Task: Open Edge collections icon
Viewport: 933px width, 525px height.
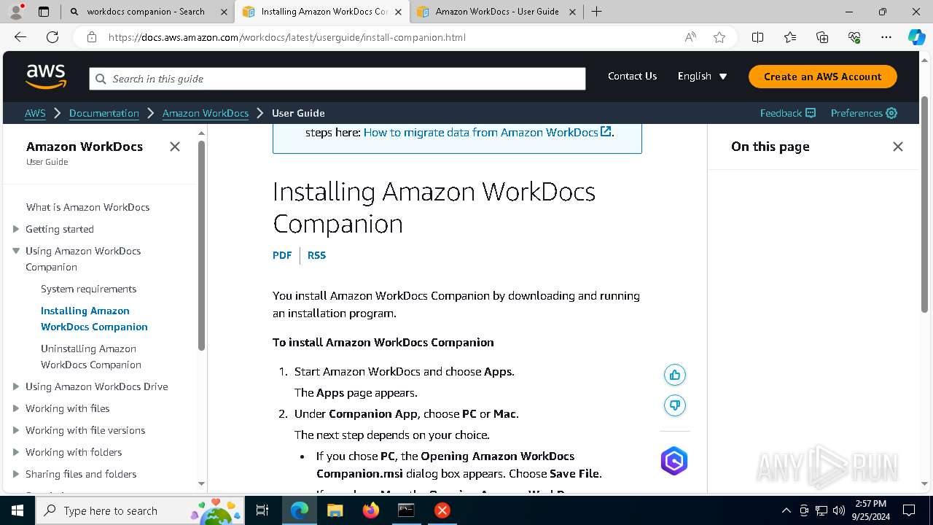Action: pyautogui.click(x=822, y=37)
